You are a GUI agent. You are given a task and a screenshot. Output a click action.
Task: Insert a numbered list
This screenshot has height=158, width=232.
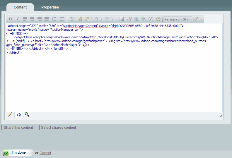[54, 19]
